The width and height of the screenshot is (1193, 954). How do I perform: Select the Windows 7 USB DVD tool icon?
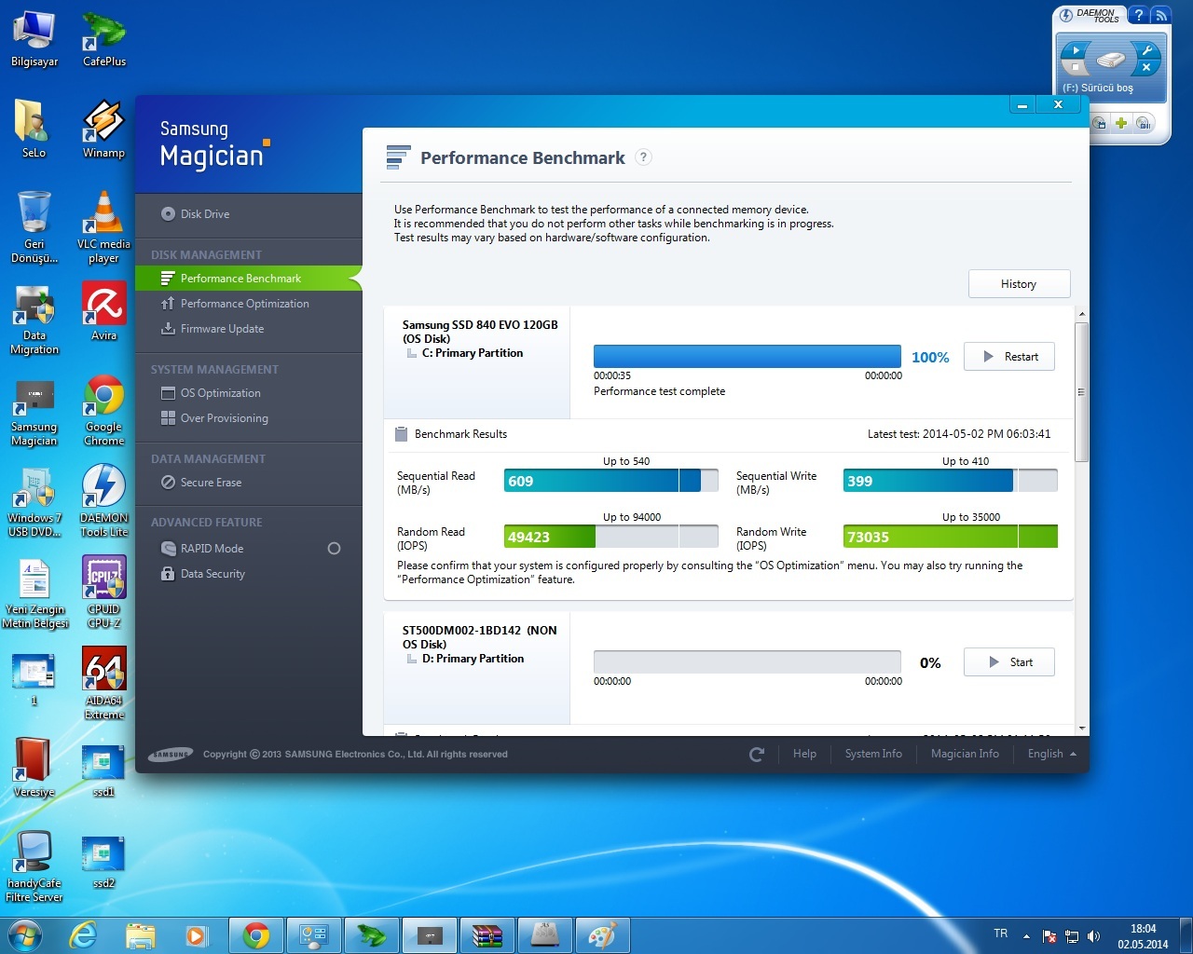pyautogui.click(x=34, y=502)
